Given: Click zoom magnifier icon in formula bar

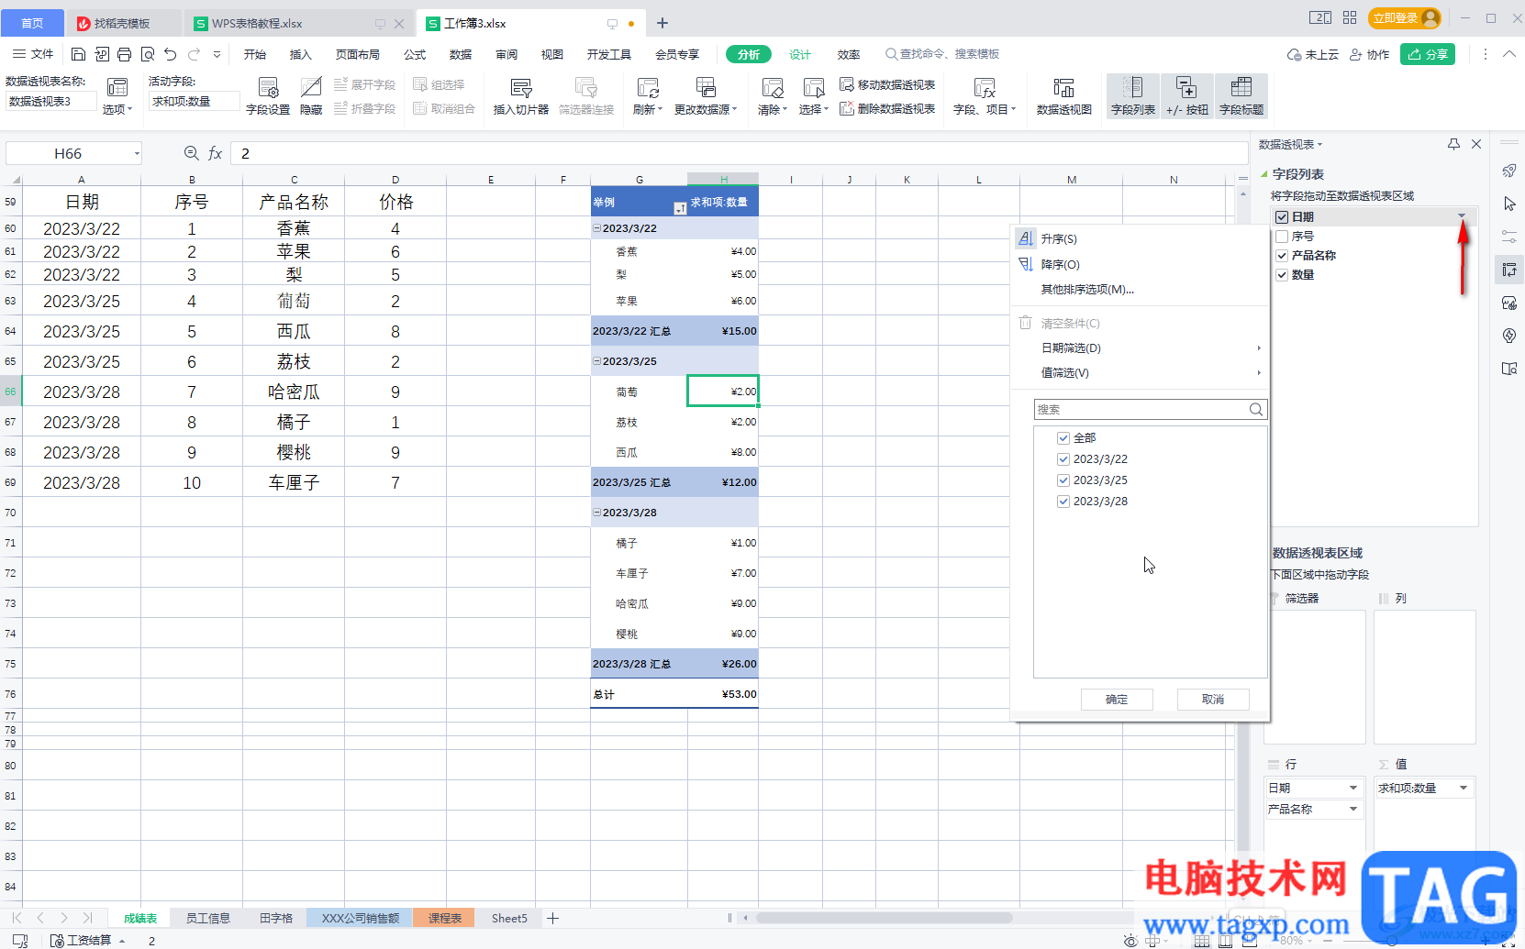Looking at the screenshot, I should [x=191, y=153].
